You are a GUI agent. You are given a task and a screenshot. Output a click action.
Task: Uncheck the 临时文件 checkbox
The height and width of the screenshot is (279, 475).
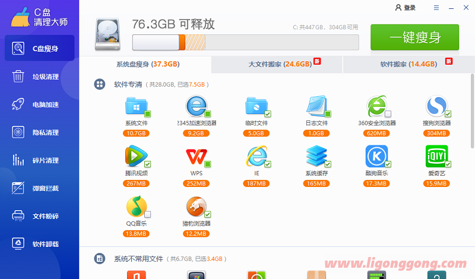click(268, 114)
